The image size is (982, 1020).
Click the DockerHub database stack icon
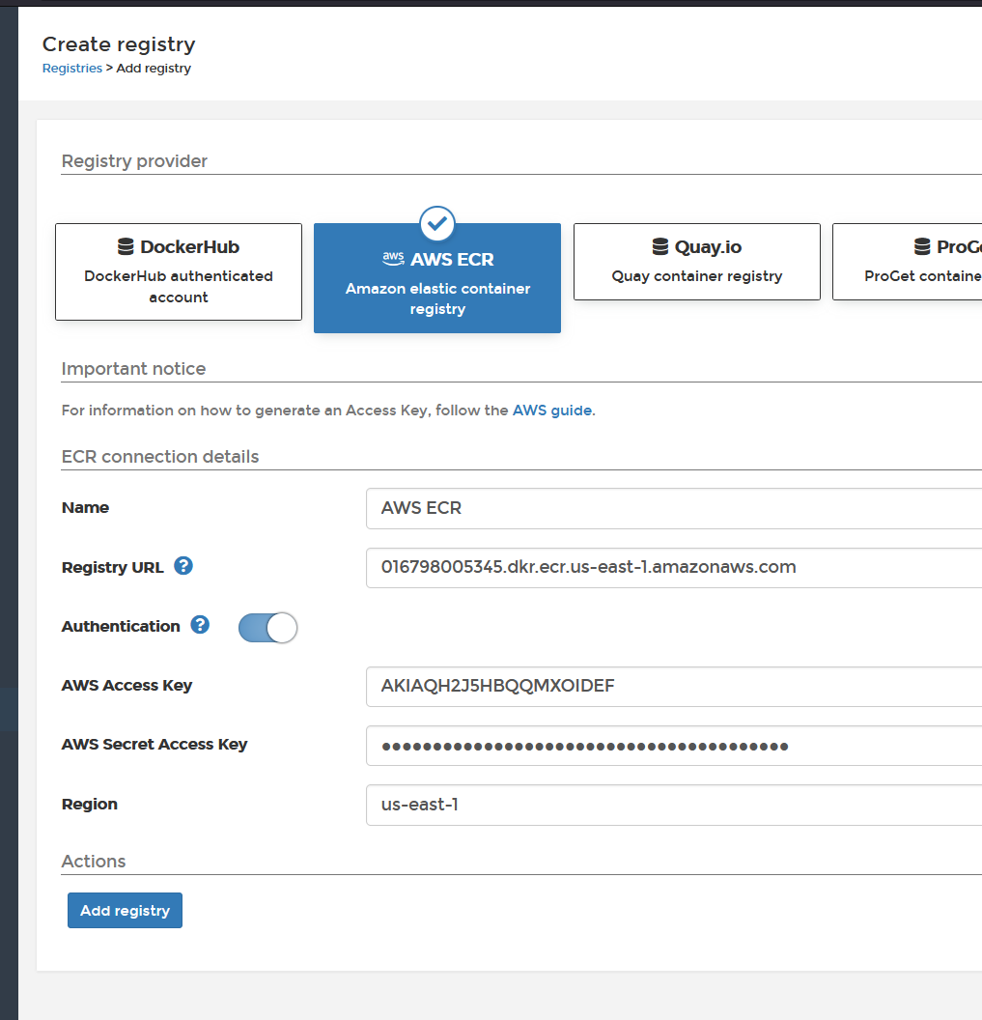point(126,246)
